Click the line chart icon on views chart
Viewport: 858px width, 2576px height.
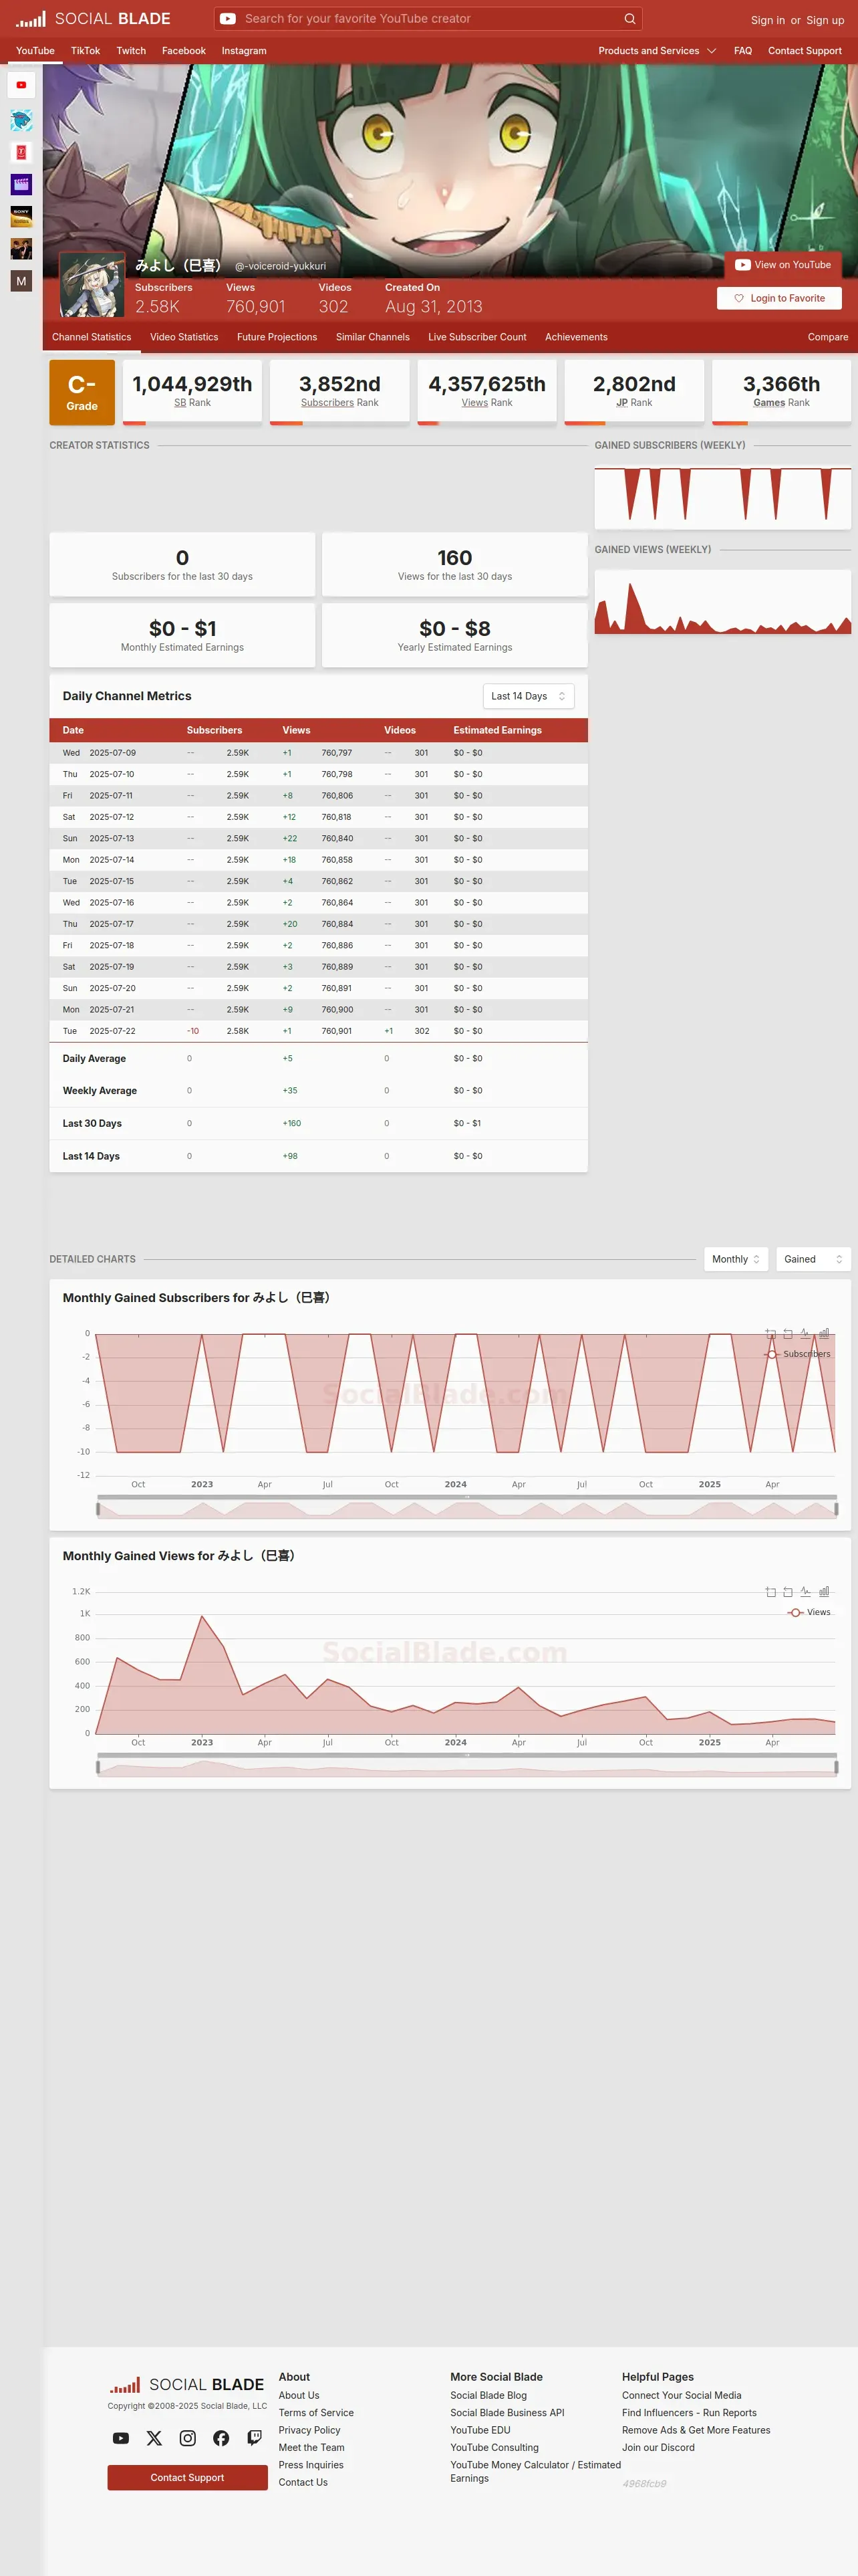click(805, 1592)
